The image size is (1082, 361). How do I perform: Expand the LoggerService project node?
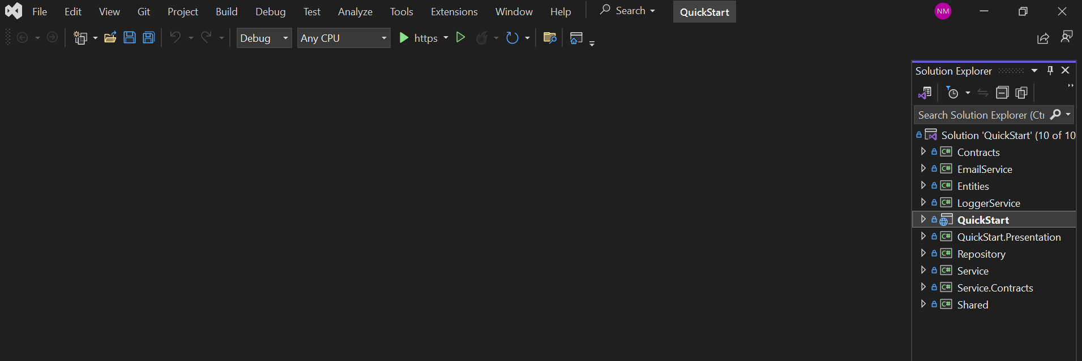pos(923,202)
